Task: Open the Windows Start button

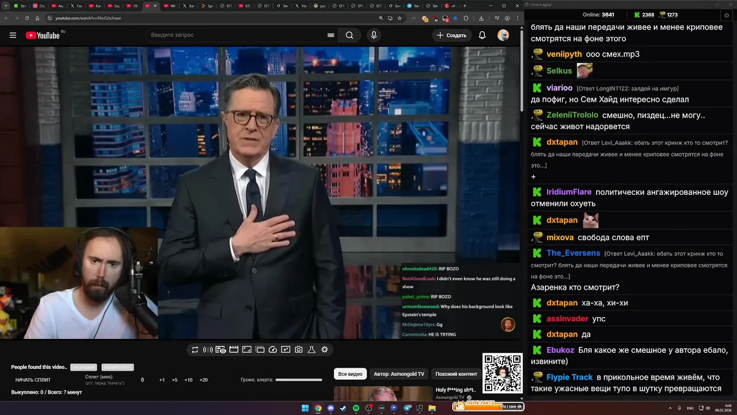Action: [x=305, y=408]
